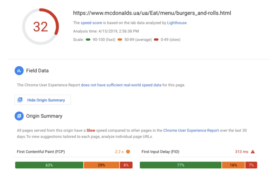Image resolution: width=269 pixels, height=176 pixels.
Task: Hide the Origin Summary section
Action: coord(43,100)
